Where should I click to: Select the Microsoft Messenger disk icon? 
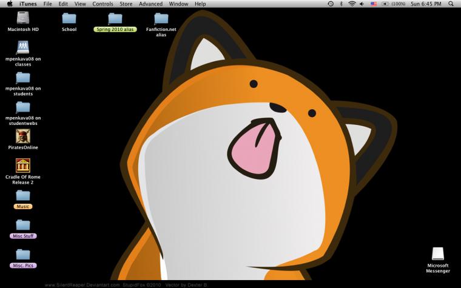438,253
